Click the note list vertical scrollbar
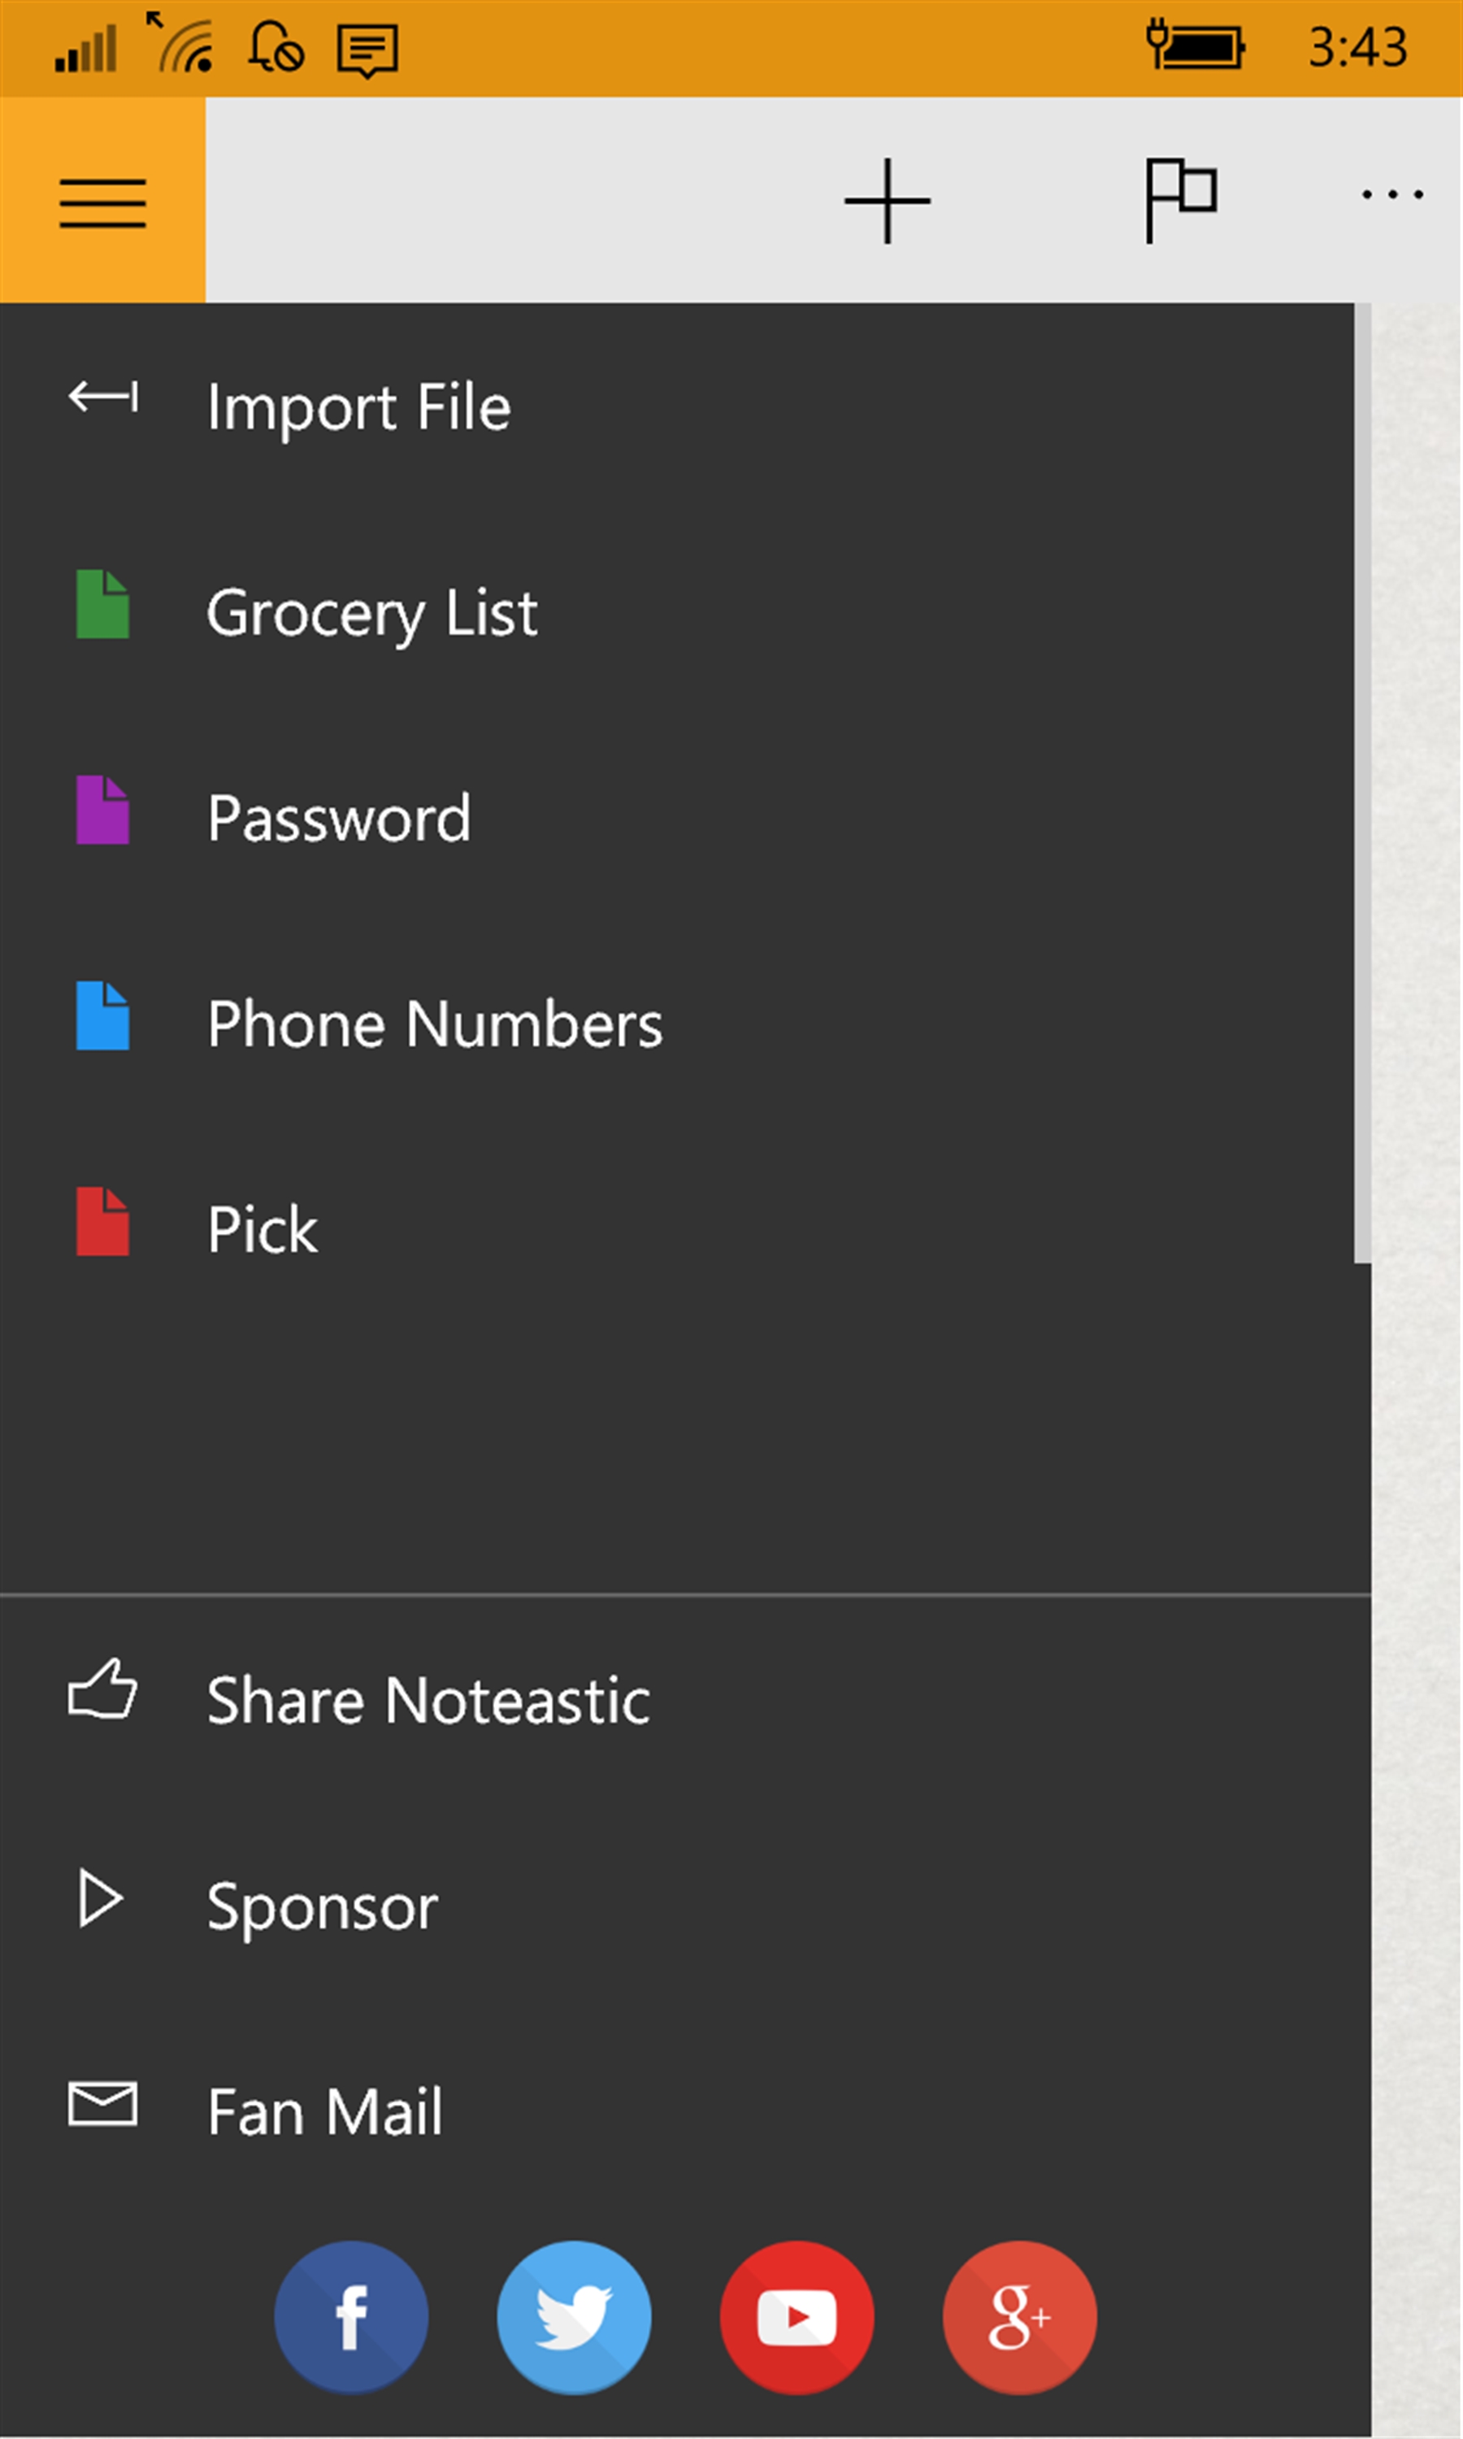 click(1362, 784)
